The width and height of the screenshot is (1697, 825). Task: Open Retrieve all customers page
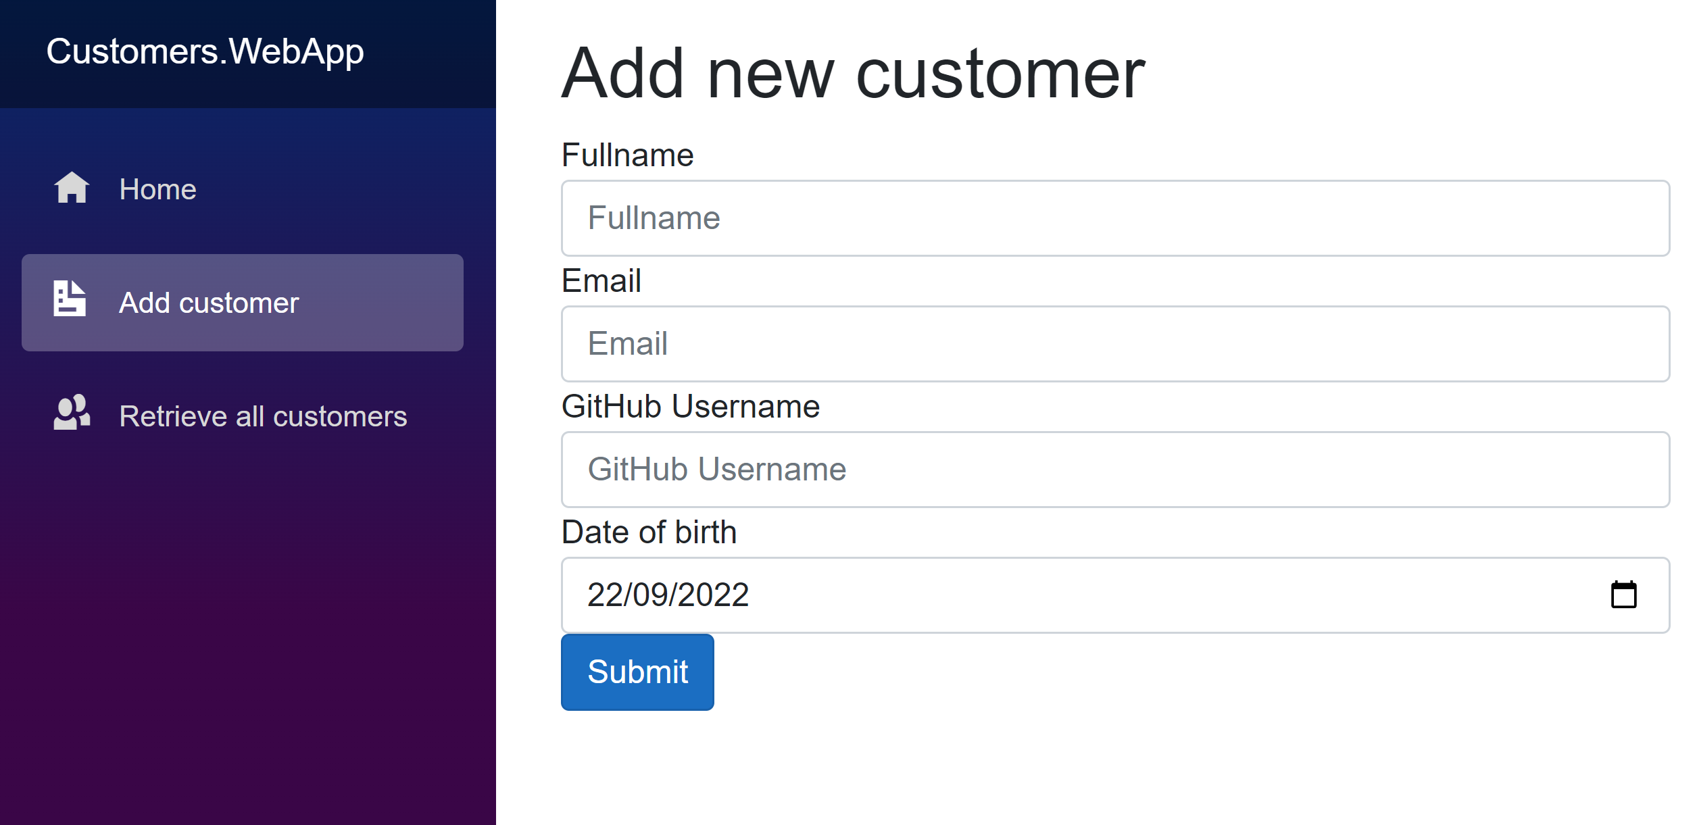pyautogui.click(x=263, y=416)
